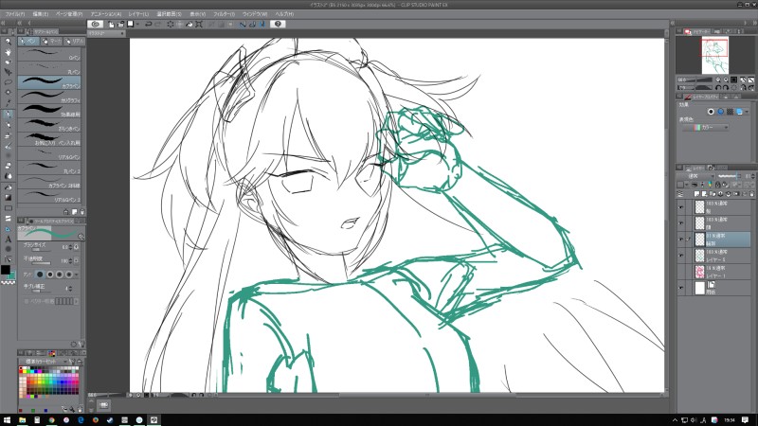The image size is (758, 426).
Task: Hide the second layer via its eye icon
Action: [681, 223]
